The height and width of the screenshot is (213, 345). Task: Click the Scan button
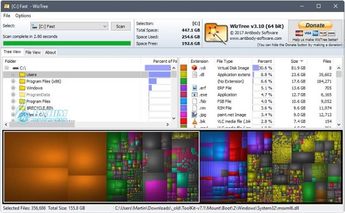pyautogui.click(x=120, y=26)
